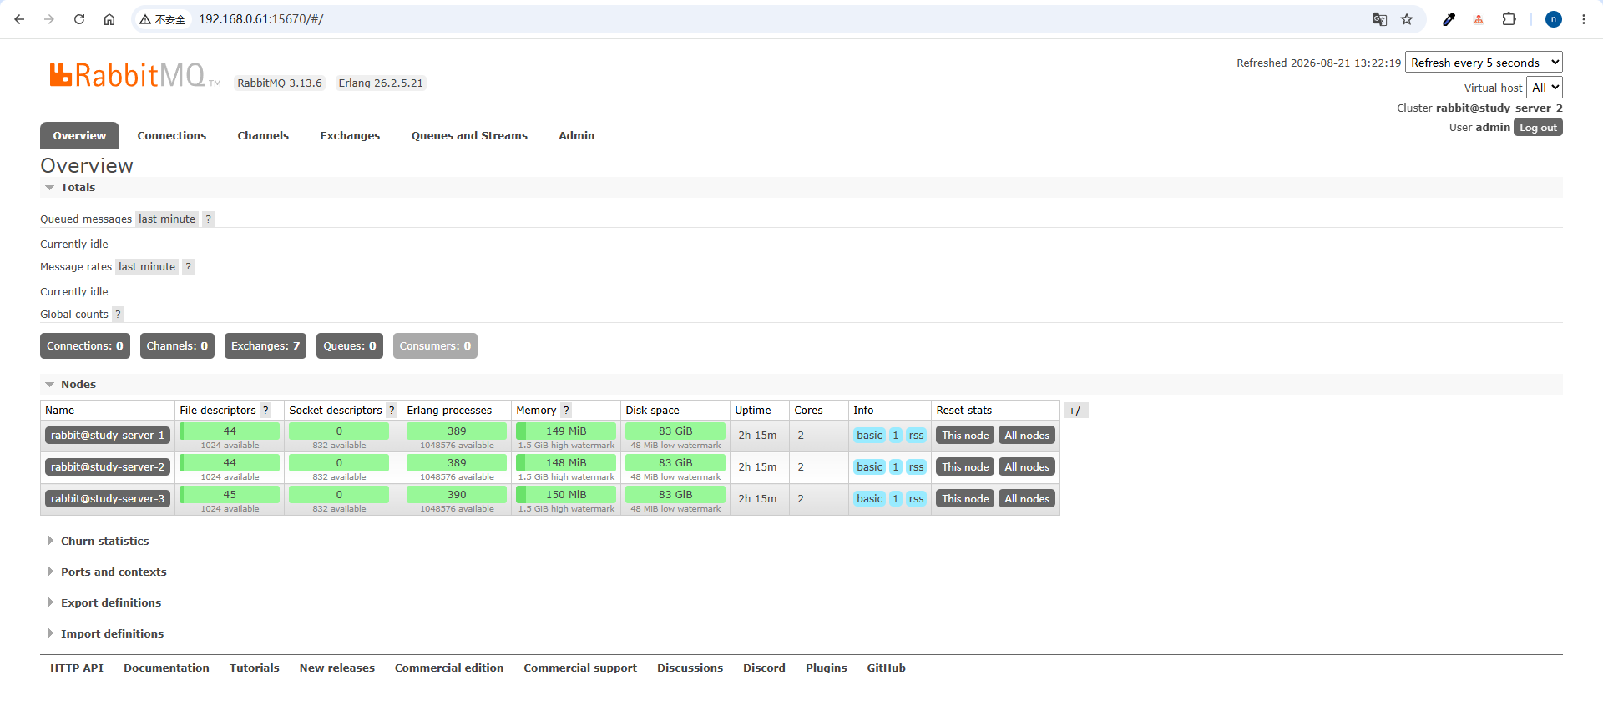Reload the RabbitMQ management page

point(79,19)
